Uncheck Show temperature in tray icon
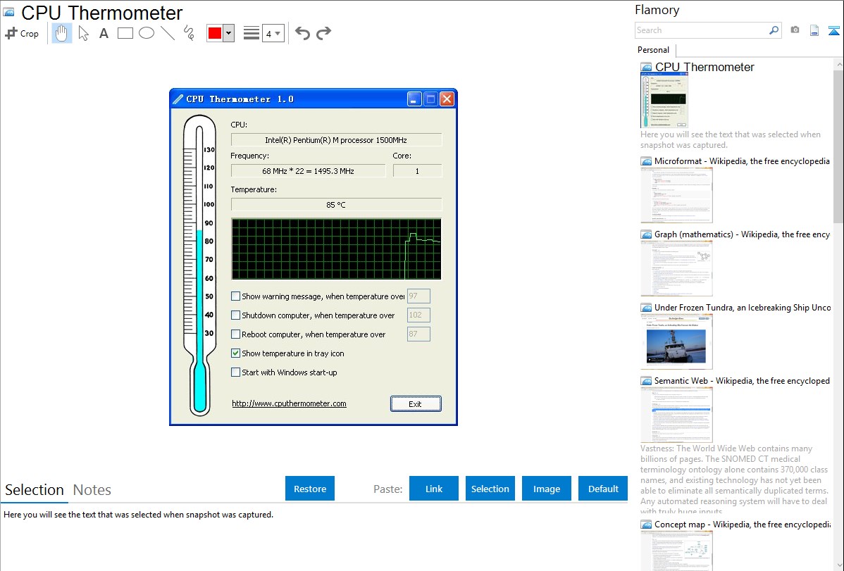This screenshot has height=571, width=844. coord(236,353)
